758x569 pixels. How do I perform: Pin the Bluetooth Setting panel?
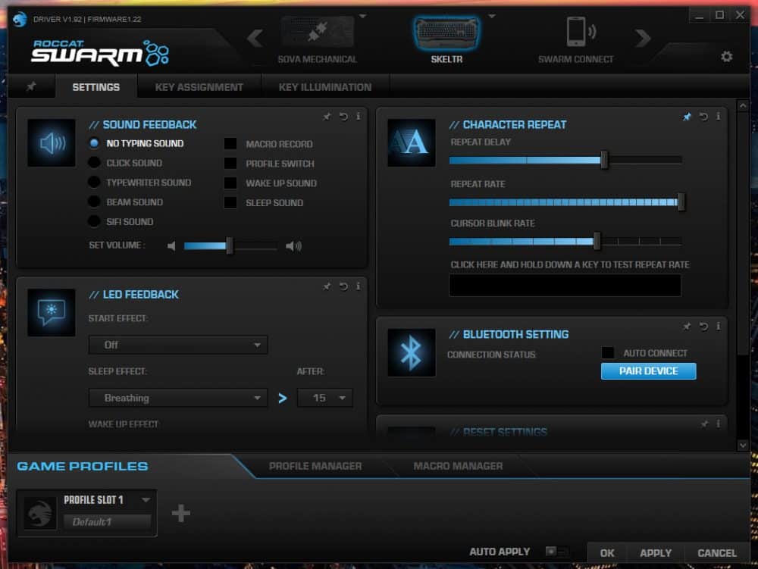(x=687, y=327)
